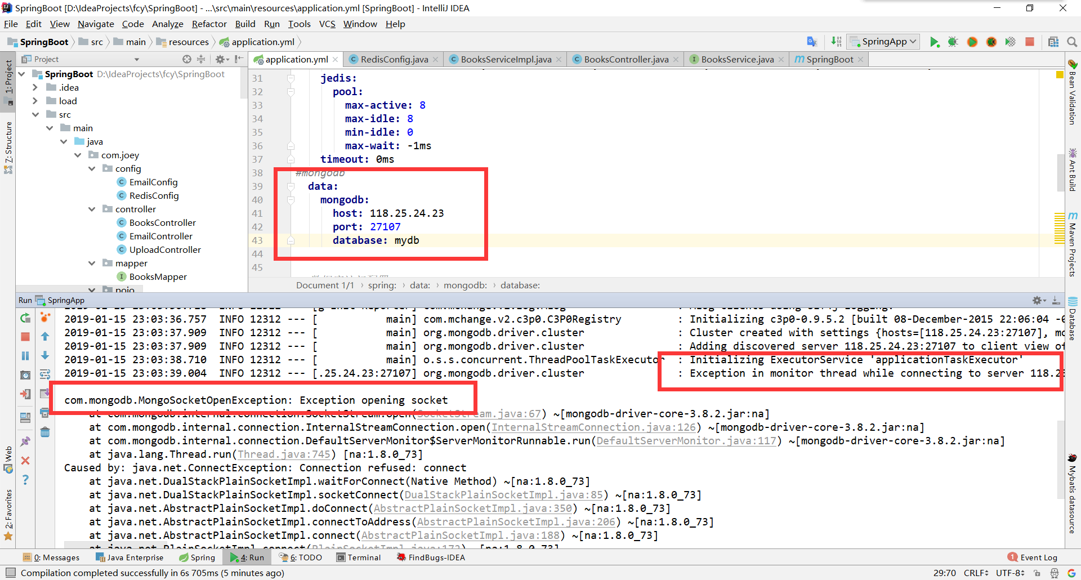Image resolution: width=1081 pixels, height=580 pixels.
Task: Toggle tool window bars in status bar corner
Action: [10, 573]
